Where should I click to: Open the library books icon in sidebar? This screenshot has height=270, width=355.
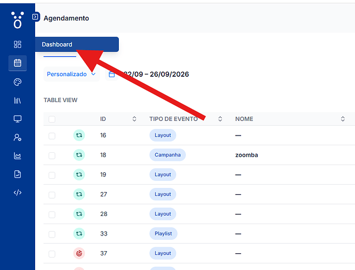tap(17, 100)
